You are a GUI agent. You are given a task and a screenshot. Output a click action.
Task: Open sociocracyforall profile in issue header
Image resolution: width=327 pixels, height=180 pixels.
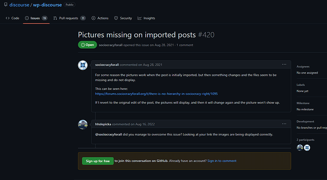coord(110,45)
